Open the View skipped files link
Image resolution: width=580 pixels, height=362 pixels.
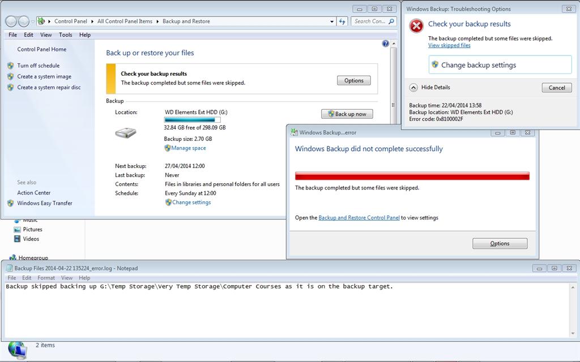point(449,45)
